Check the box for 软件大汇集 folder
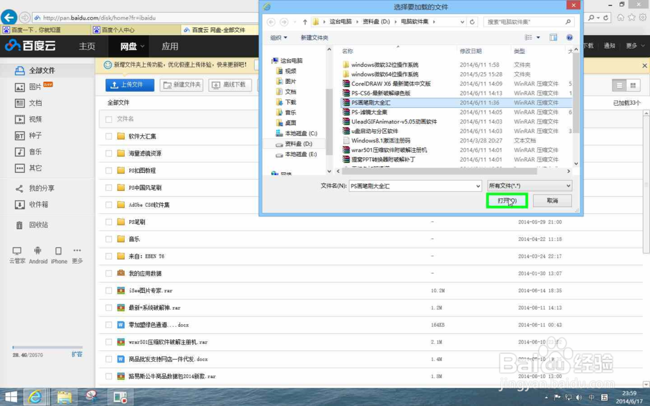The image size is (650, 406). [x=109, y=136]
